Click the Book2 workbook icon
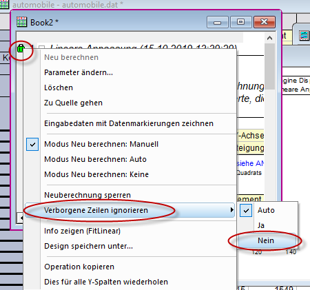310x290 pixels. [x=22, y=22]
